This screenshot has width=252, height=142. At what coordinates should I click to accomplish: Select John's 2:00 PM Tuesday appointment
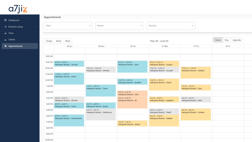[132, 93]
